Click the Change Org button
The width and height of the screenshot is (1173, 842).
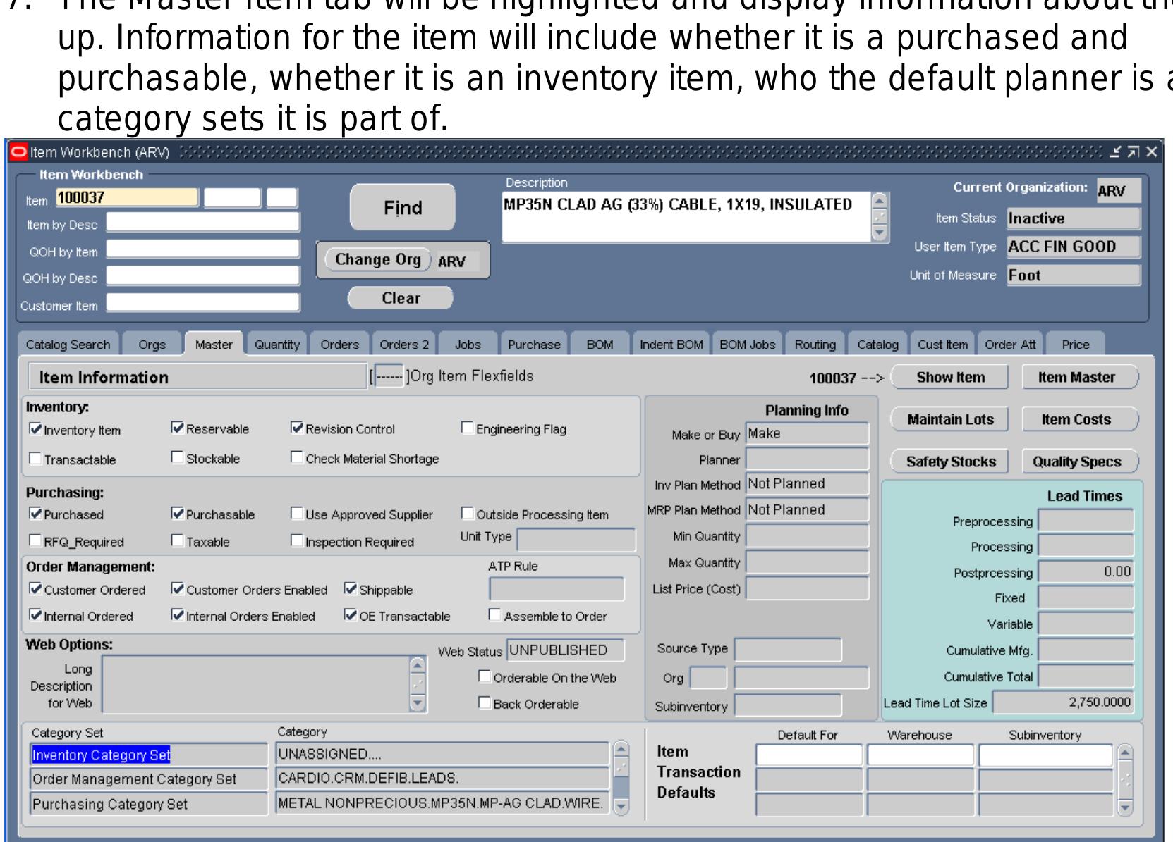click(x=378, y=259)
